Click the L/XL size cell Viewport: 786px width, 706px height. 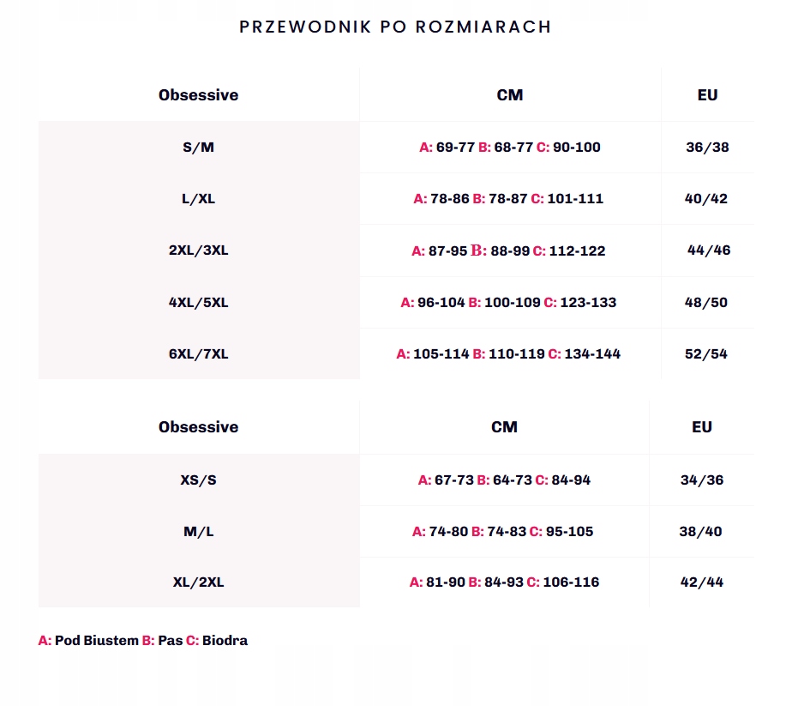click(x=199, y=199)
